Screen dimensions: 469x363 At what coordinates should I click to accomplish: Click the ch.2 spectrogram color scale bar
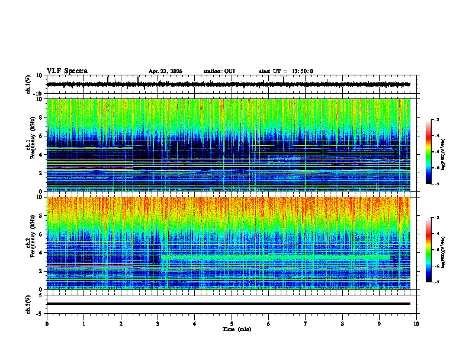tap(428, 250)
